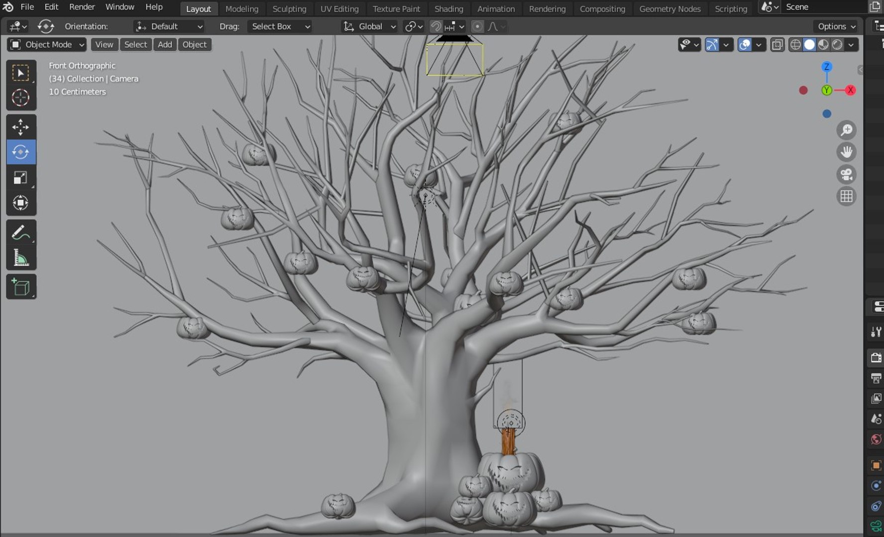Open the viewport View menu
The image size is (884, 537).
pos(104,45)
